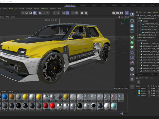This screenshot has width=159, height=119.
Task: Open the Mesh menu
Action: tap(11, 9)
